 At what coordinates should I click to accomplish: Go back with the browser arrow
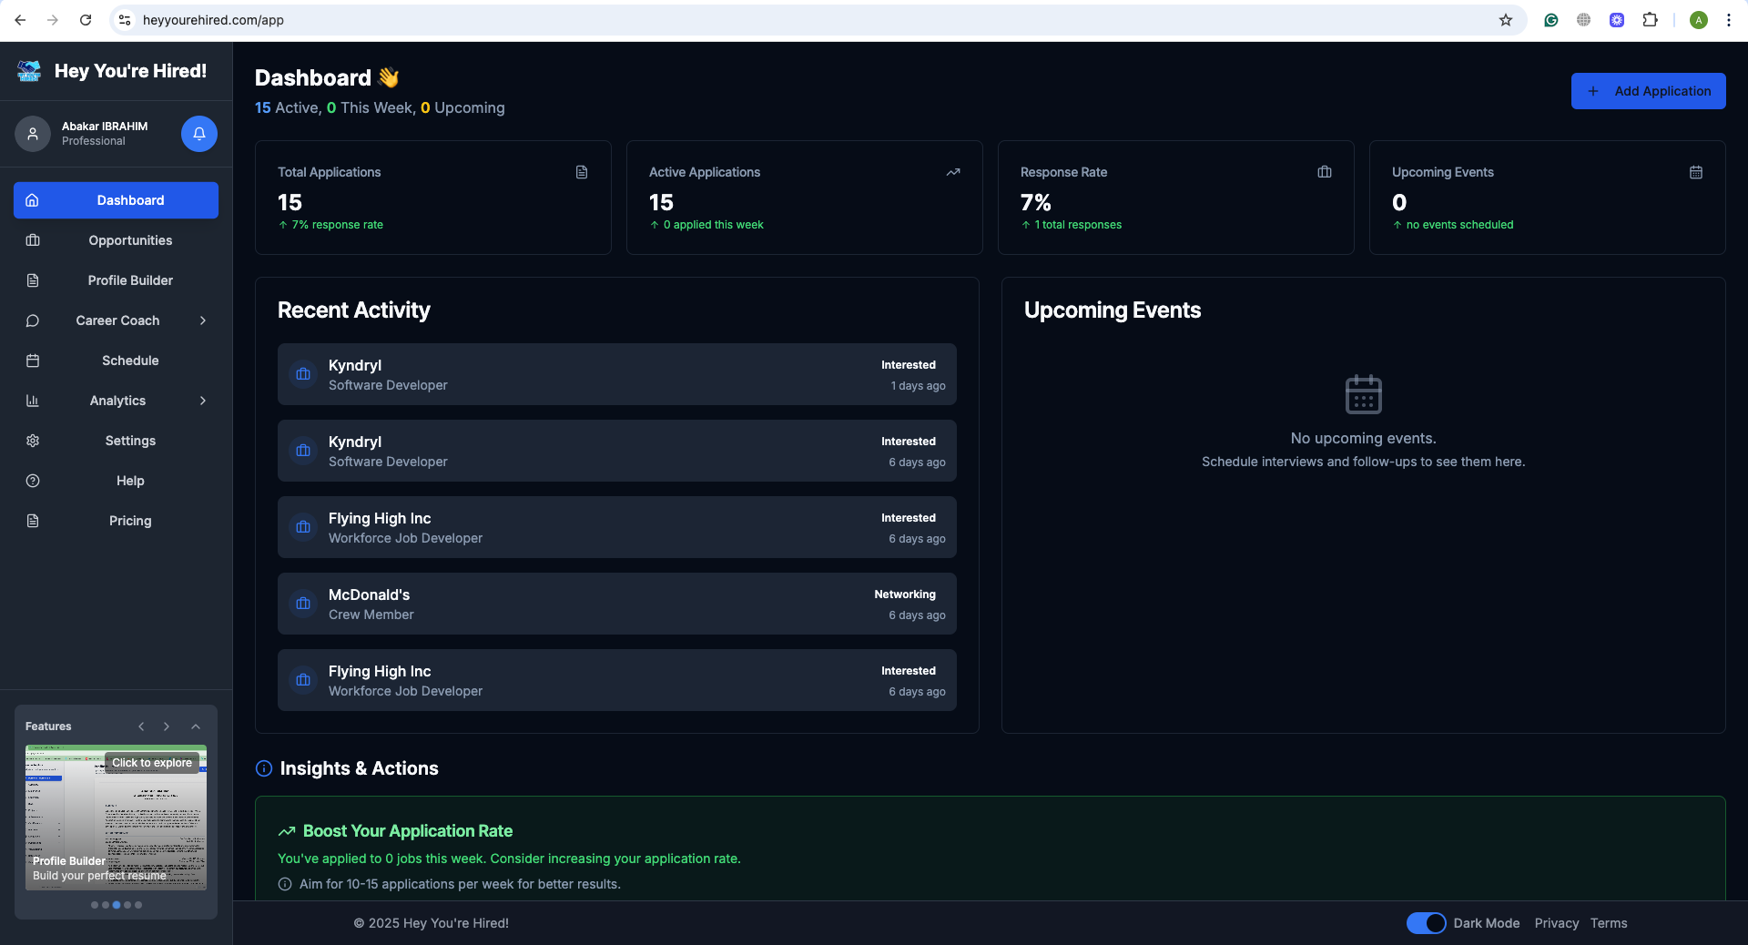pyautogui.click(x=20, y=20)
